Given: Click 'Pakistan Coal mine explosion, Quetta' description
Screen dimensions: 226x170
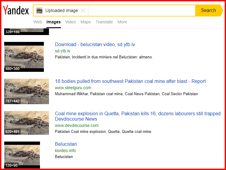Looking at the screenshot, I should pyautogui.click(x=103, y=132).
